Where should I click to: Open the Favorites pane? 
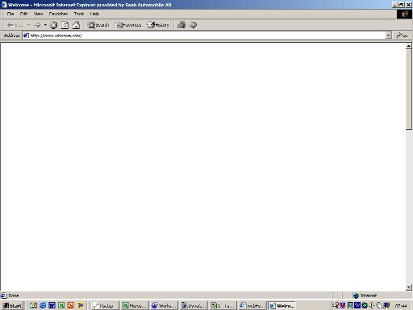[128, 25]
